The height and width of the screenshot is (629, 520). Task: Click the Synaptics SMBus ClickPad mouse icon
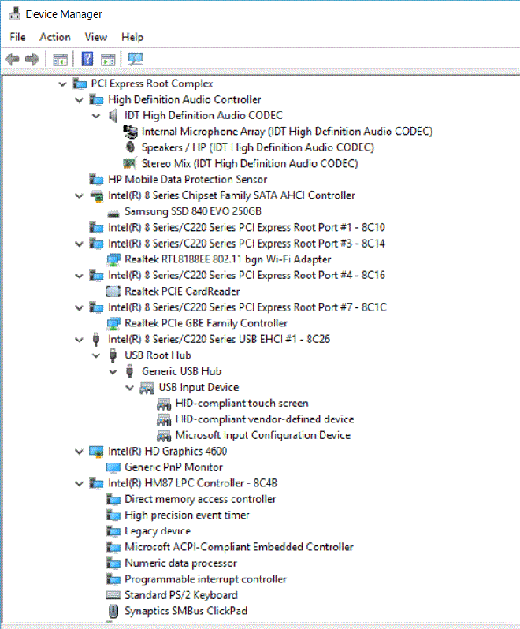click(x=113, y=611)
